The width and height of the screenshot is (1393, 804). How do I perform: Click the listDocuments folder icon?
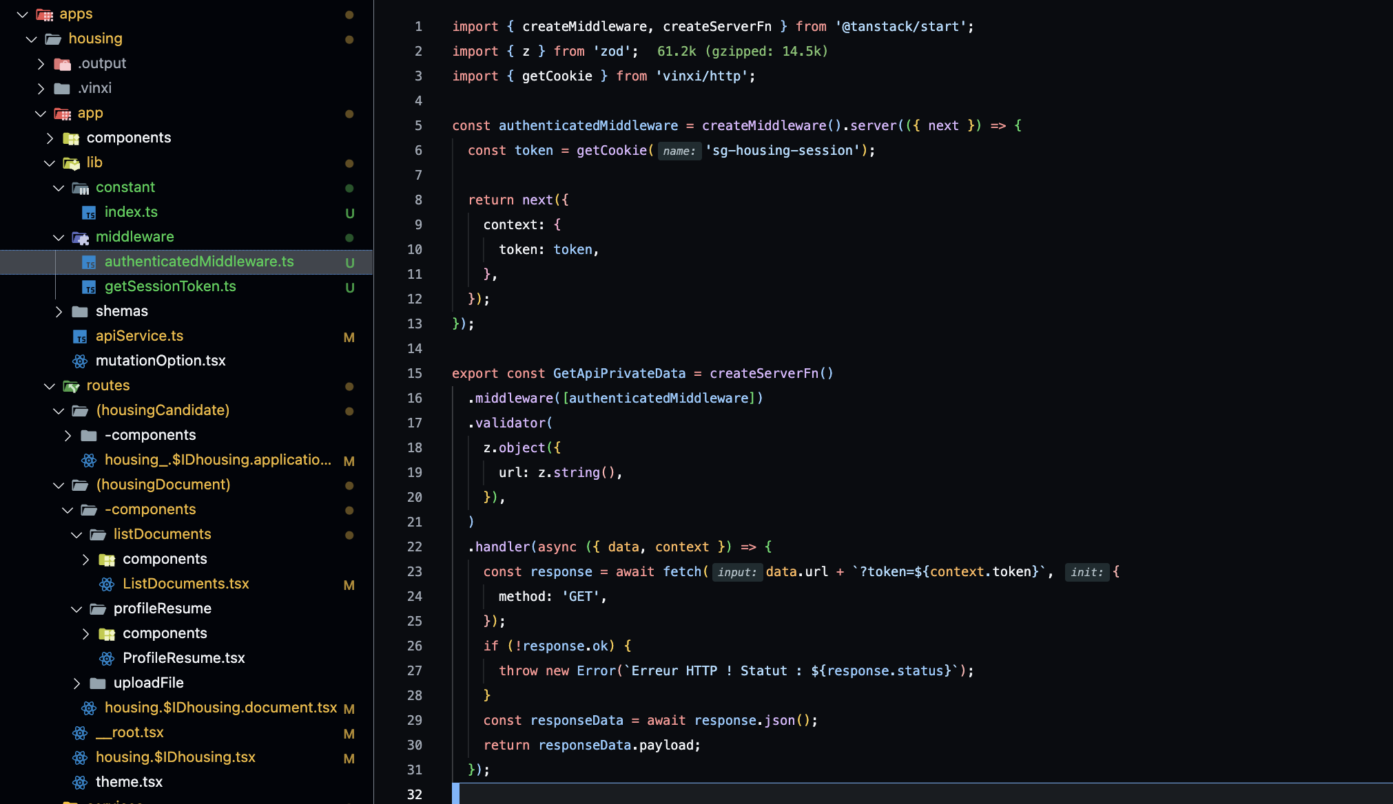pyautogui.click(x=98, y=535)
